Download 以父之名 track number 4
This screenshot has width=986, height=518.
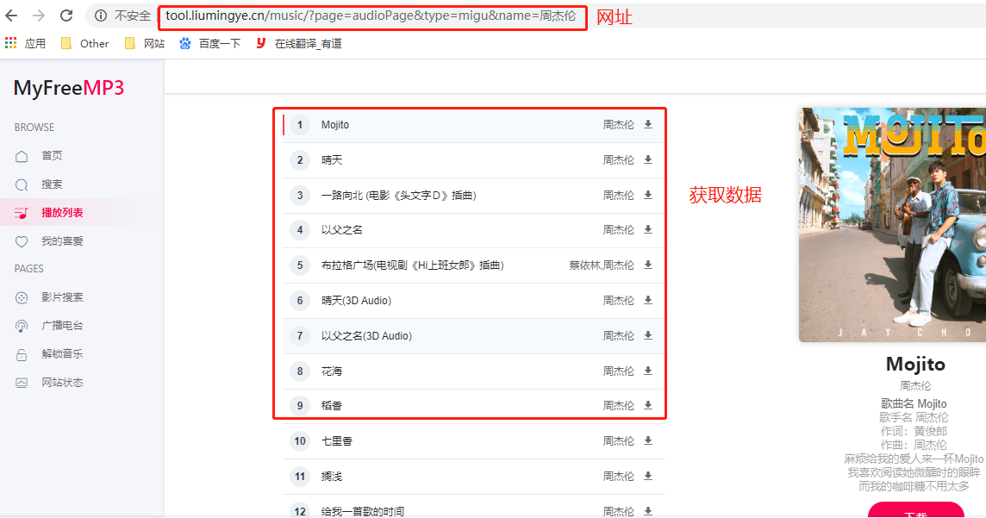click(x=647, y=229)
